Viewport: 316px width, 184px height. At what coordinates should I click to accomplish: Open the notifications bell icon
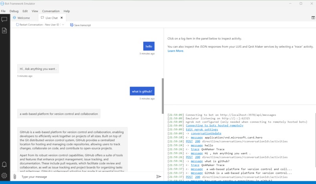4,165
